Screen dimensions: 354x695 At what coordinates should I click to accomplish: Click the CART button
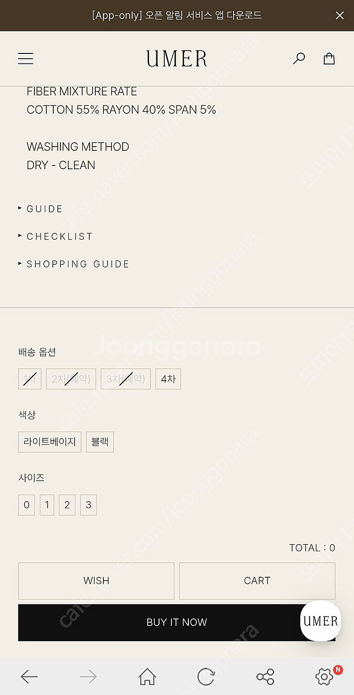pos(257,581)
